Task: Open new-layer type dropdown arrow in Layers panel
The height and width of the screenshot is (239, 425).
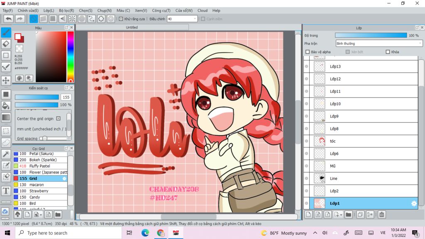Action: 341,215
